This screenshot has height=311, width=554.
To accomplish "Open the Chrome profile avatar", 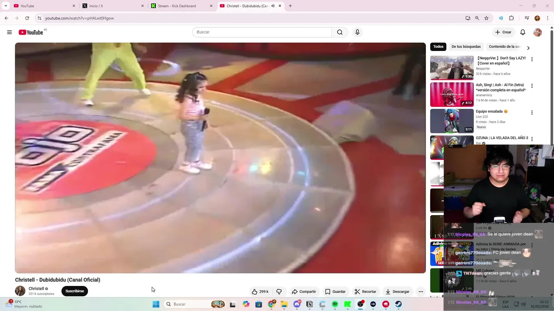I will coord(537,18).
